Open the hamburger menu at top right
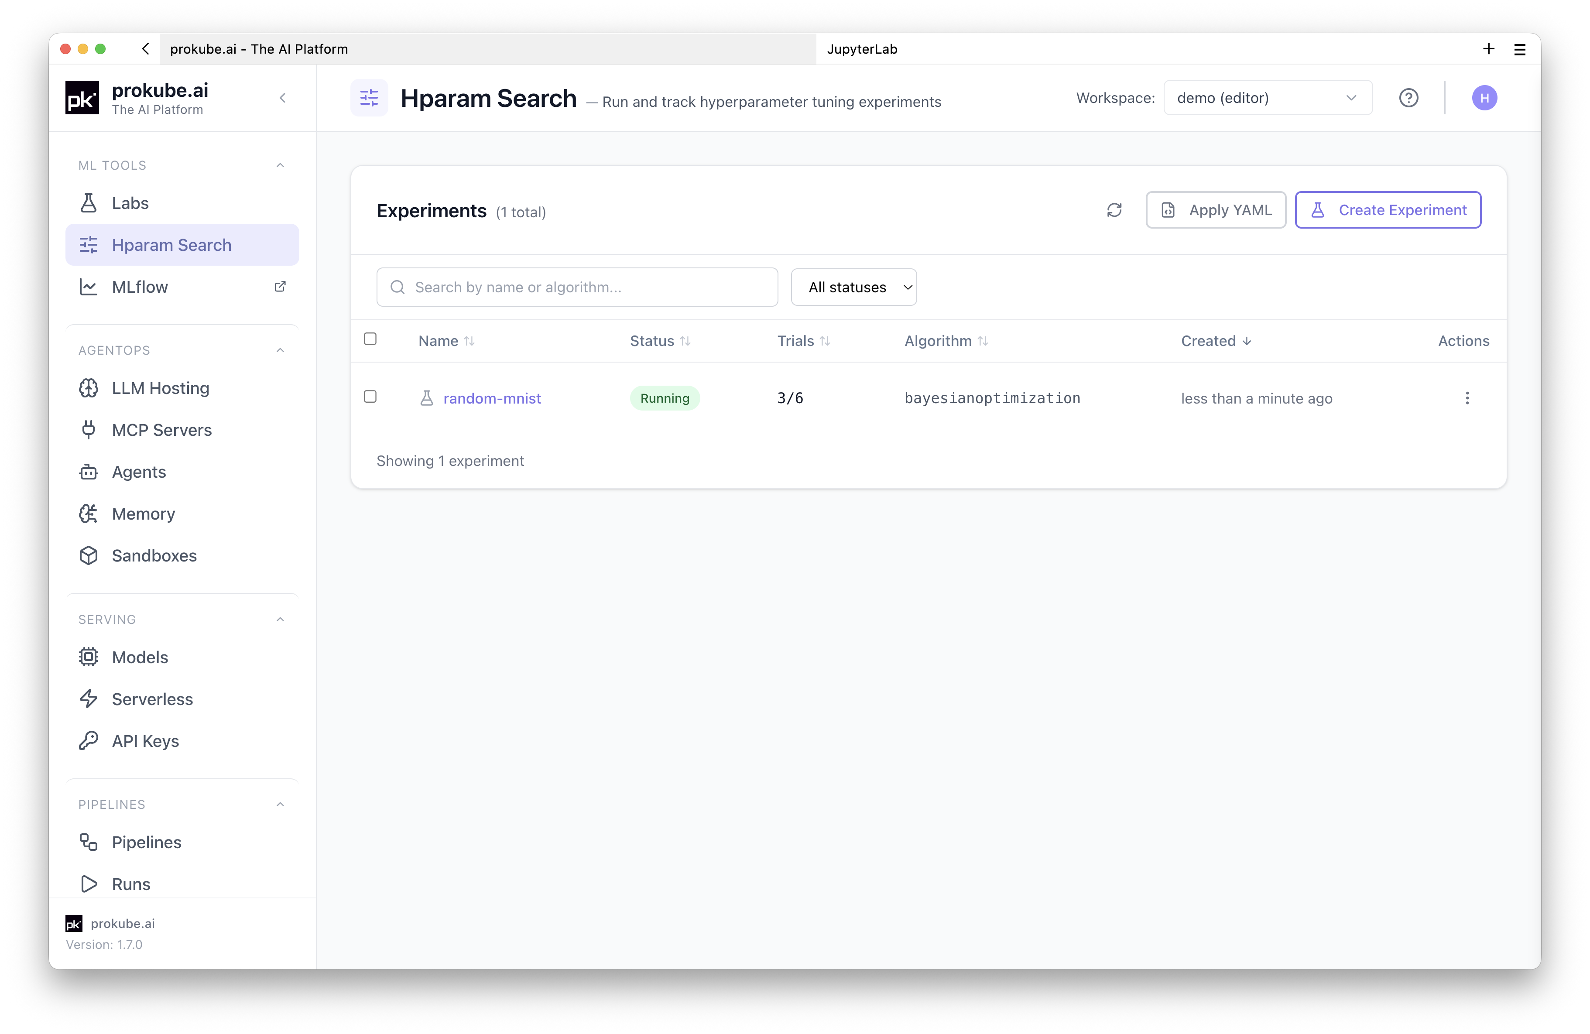The image size is (1590, 1034). 1519,49
